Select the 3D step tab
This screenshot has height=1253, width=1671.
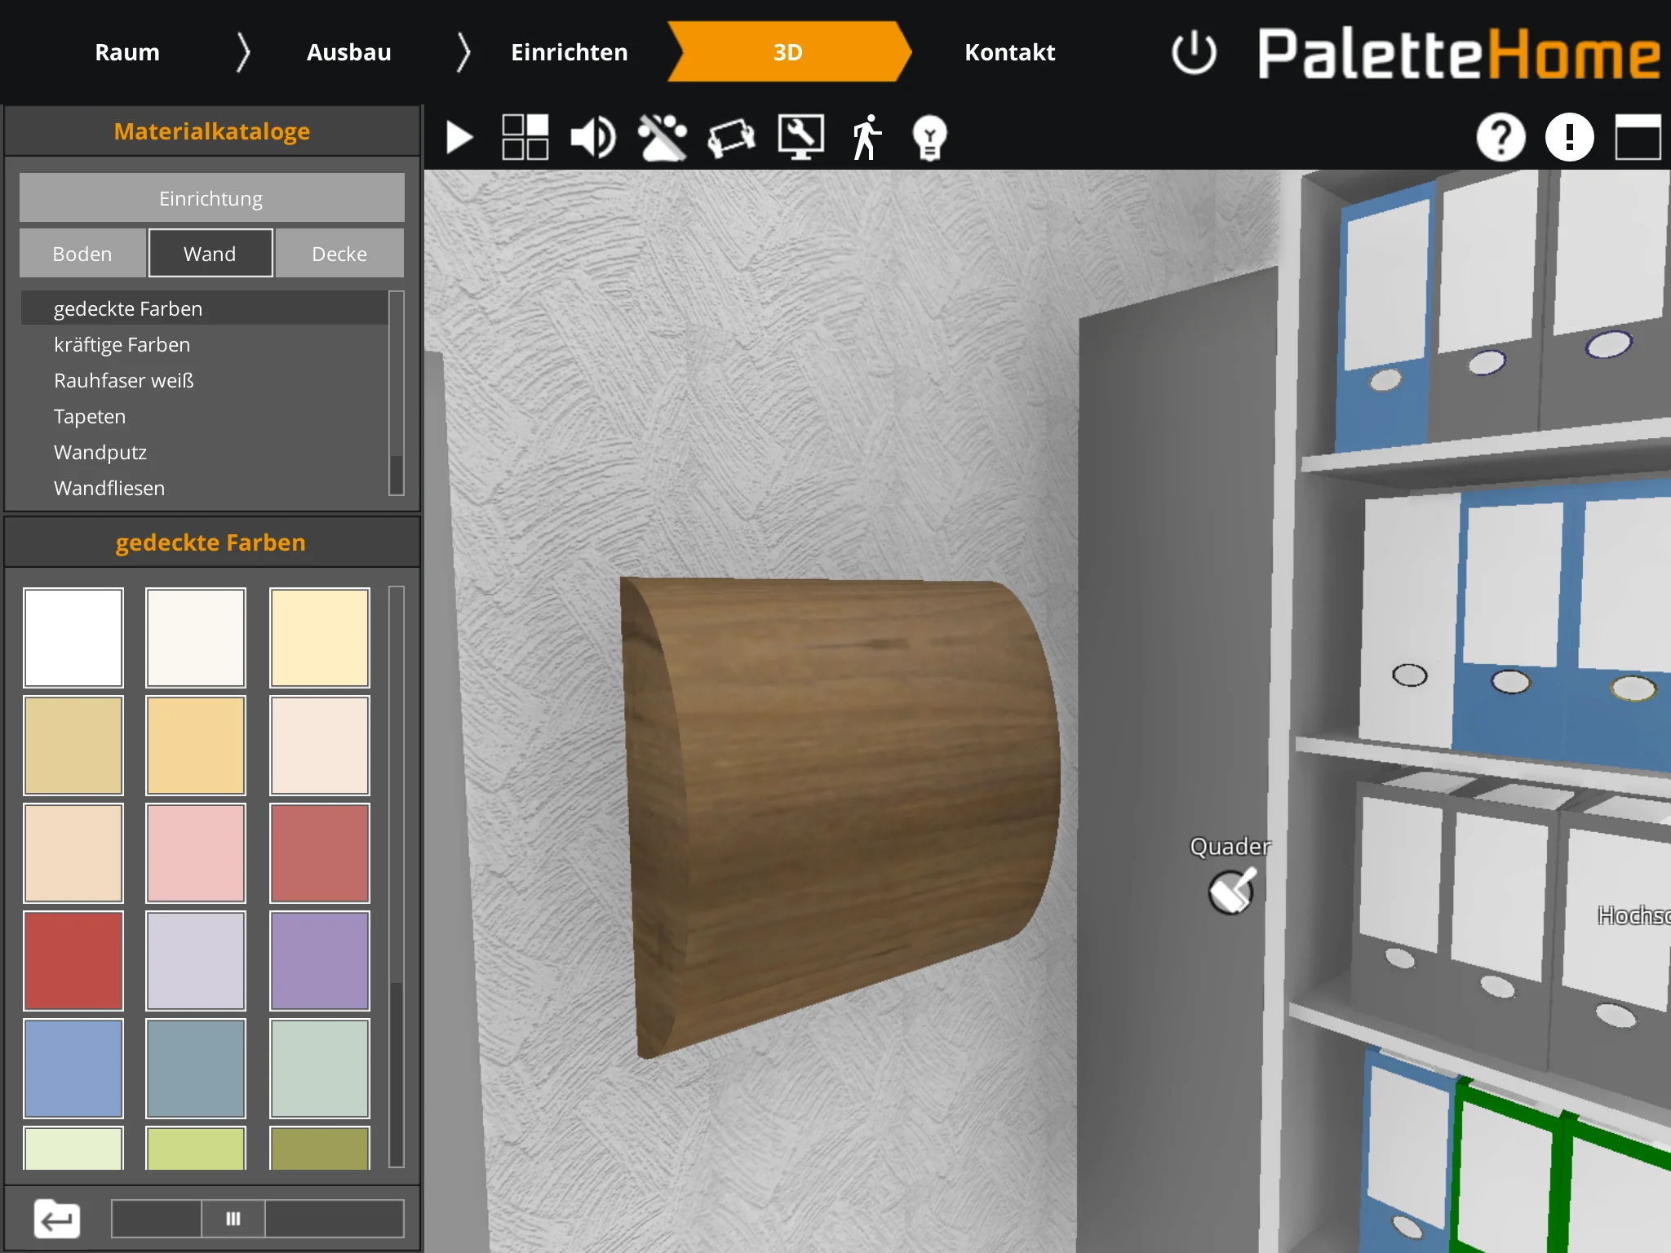[x=788, y=52]
